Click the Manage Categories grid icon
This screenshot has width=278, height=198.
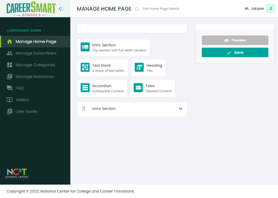coord(10,65)
